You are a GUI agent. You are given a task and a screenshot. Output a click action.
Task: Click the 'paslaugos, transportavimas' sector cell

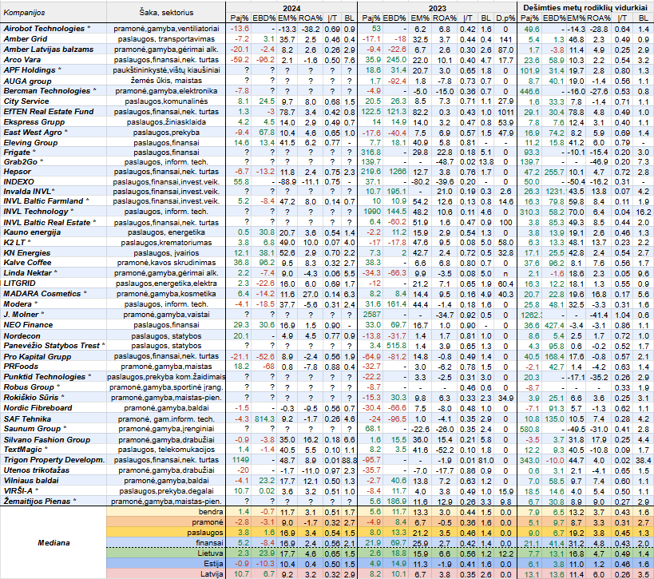(x=166, y=39)
